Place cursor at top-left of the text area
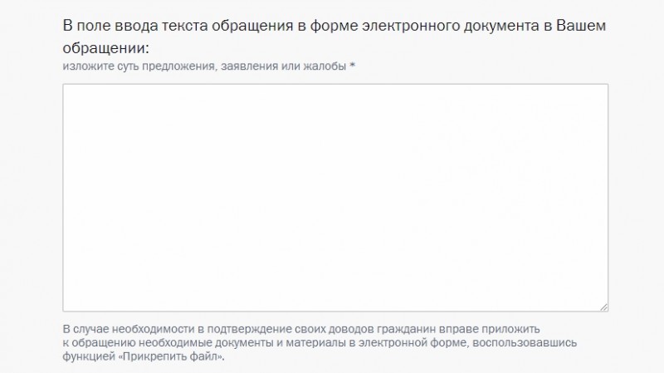 (69, 90)
